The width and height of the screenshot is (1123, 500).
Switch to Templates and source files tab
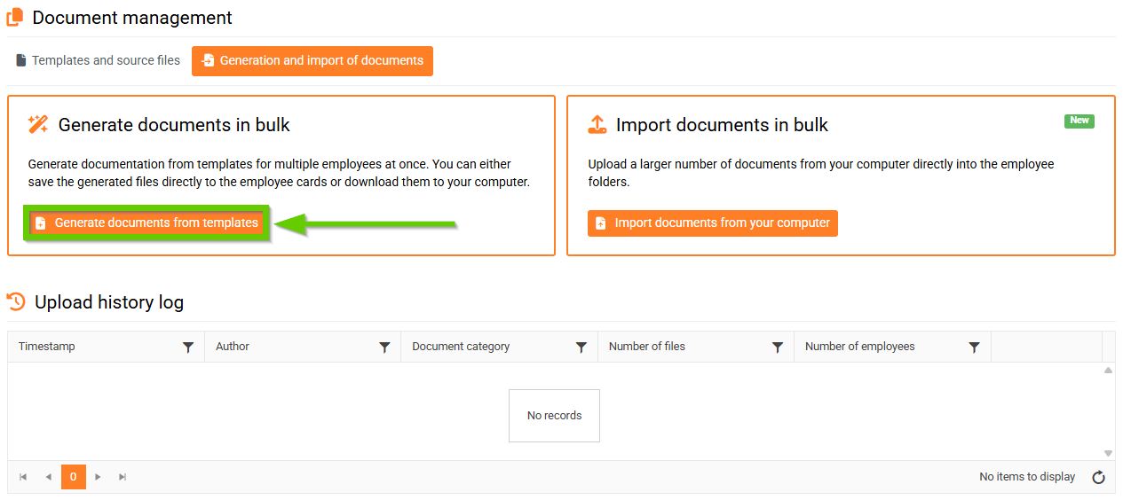(x=98, y=60)
